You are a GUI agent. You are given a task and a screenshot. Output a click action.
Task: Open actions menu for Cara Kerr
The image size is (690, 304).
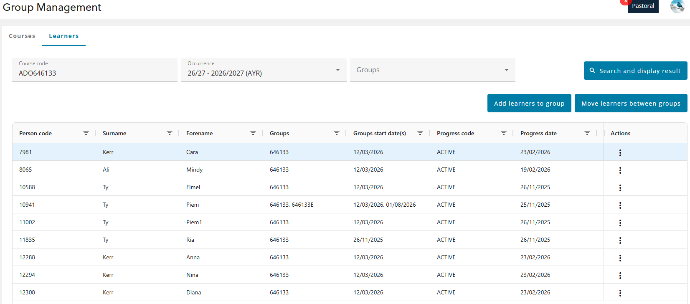620,153
